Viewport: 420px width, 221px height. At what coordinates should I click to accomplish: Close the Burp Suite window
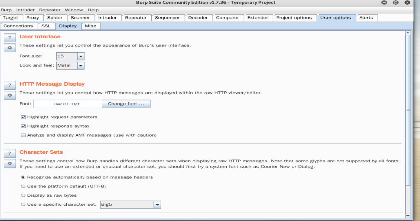coord(408,3)
